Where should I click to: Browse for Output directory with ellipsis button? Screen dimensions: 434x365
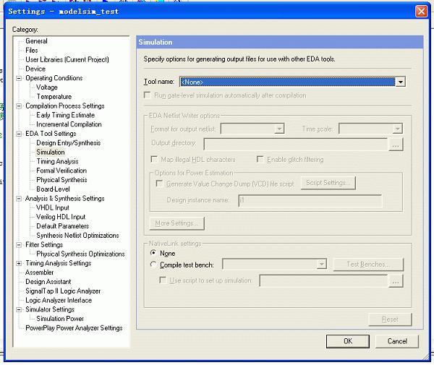click(x=396, y=144)
